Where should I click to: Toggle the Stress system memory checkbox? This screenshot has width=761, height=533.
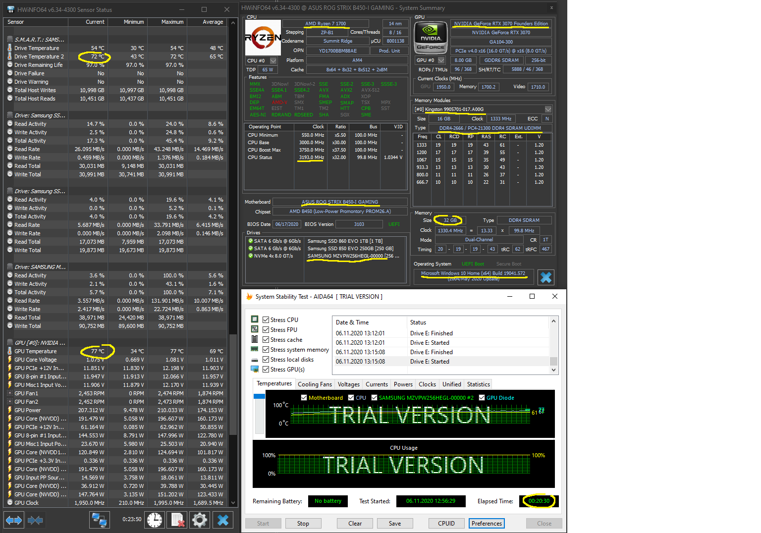pos(266,350)
